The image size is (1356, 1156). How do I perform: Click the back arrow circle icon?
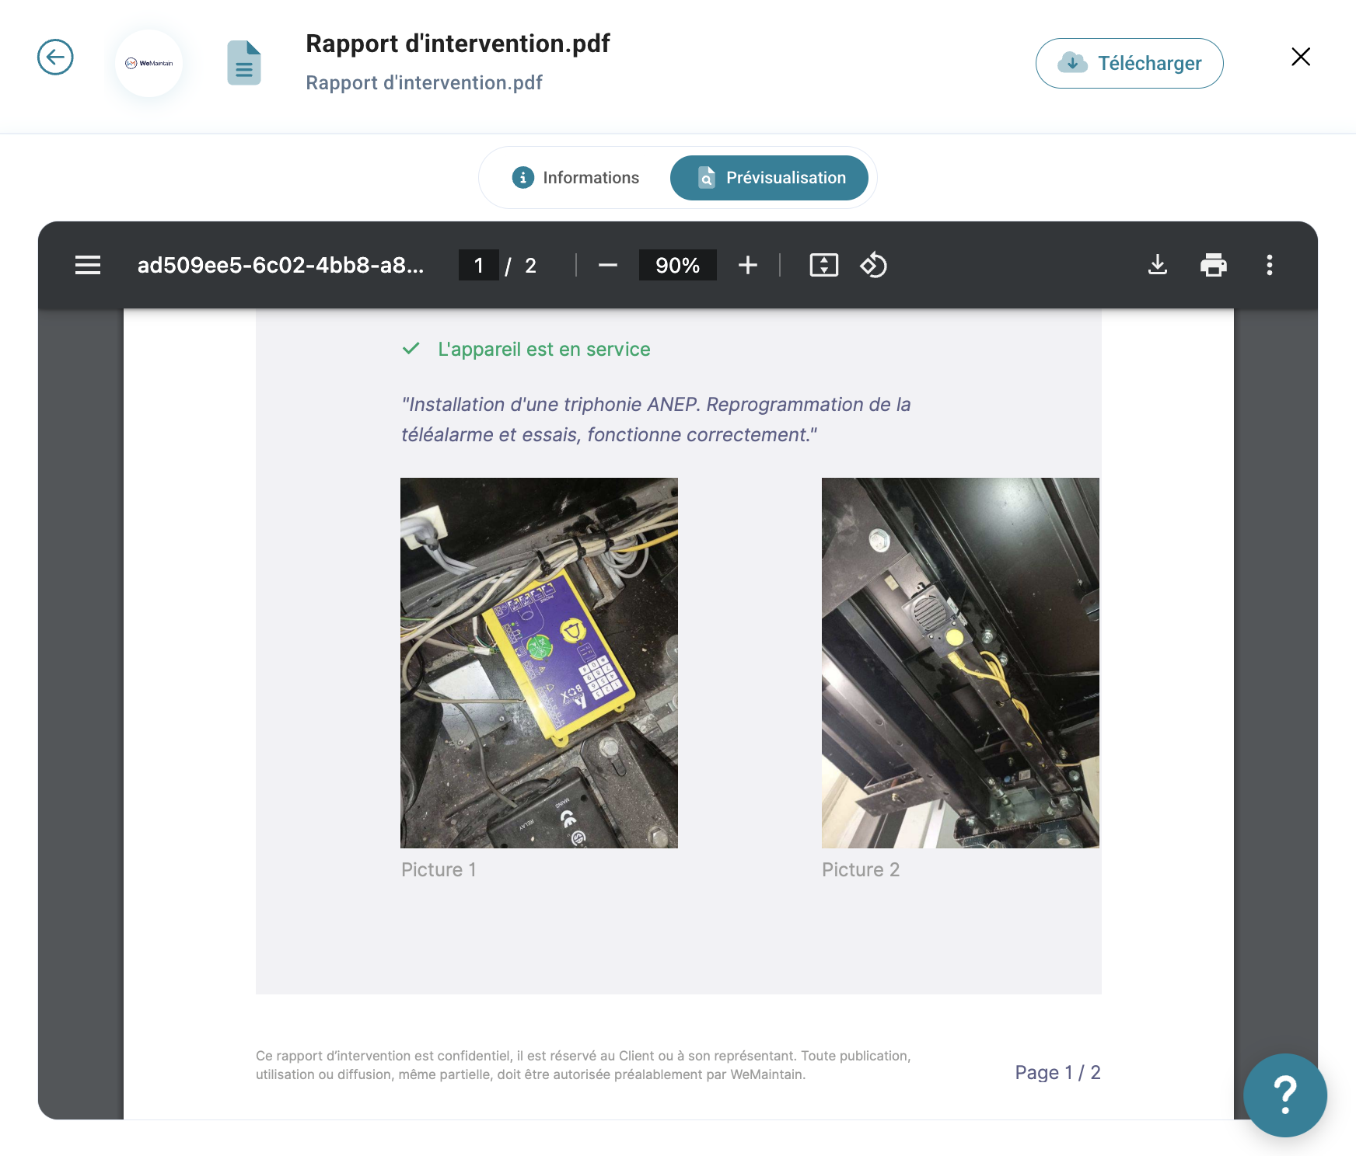(x=55, y=57)
